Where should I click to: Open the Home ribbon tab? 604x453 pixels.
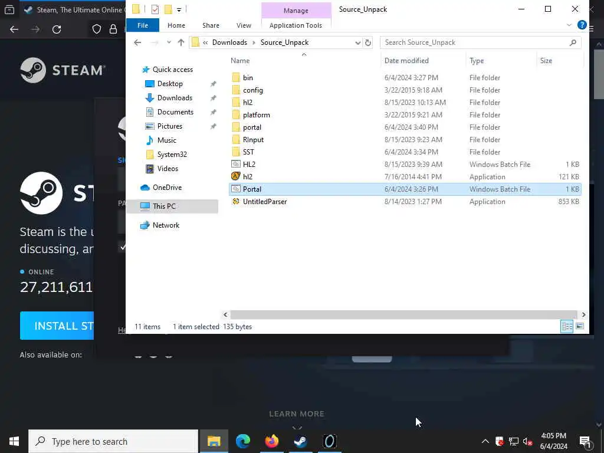point(176,25)
